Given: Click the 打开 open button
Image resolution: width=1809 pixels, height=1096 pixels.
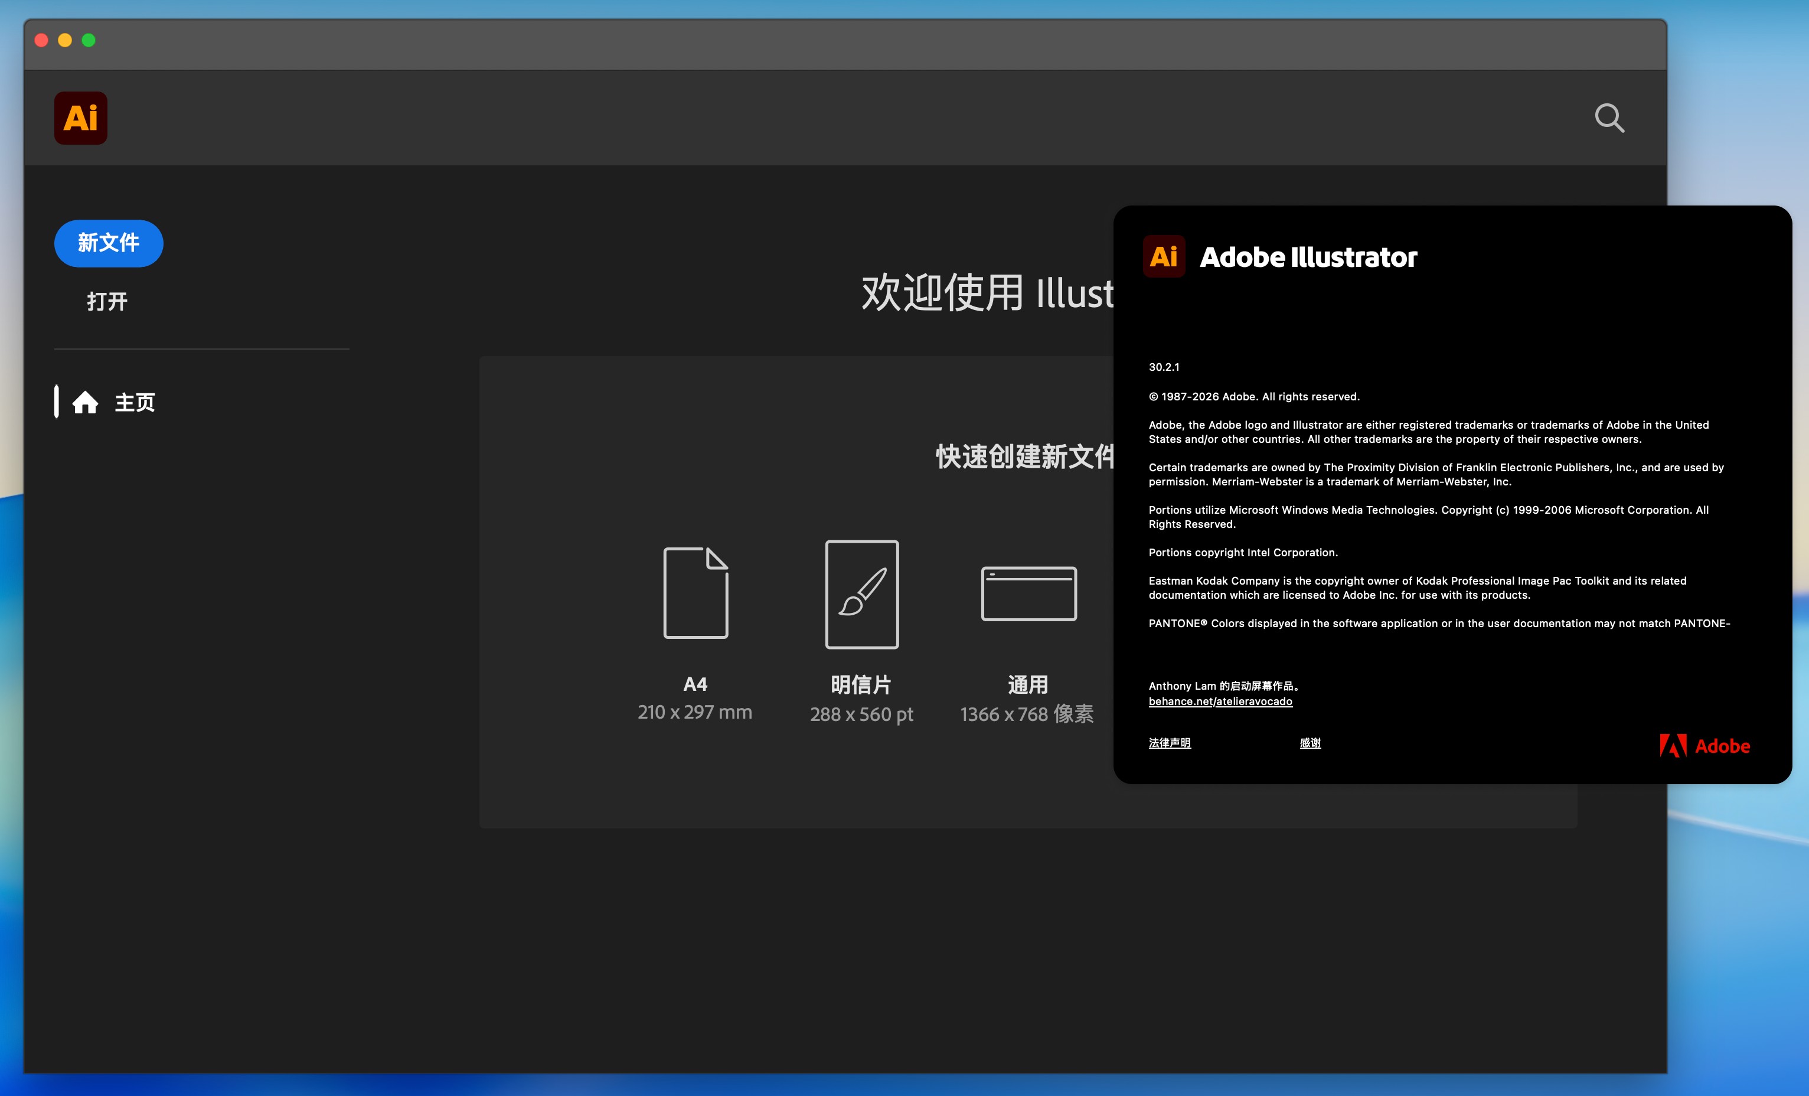Looking at the screenshot, I should (107, 301).
